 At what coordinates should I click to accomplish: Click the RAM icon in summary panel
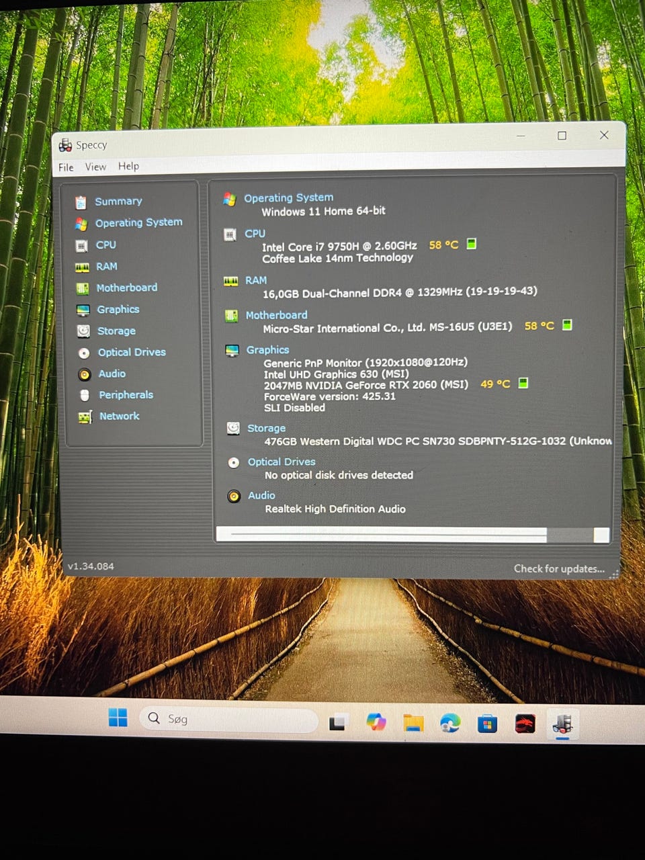pyautogui.click(x=231, y=282)
